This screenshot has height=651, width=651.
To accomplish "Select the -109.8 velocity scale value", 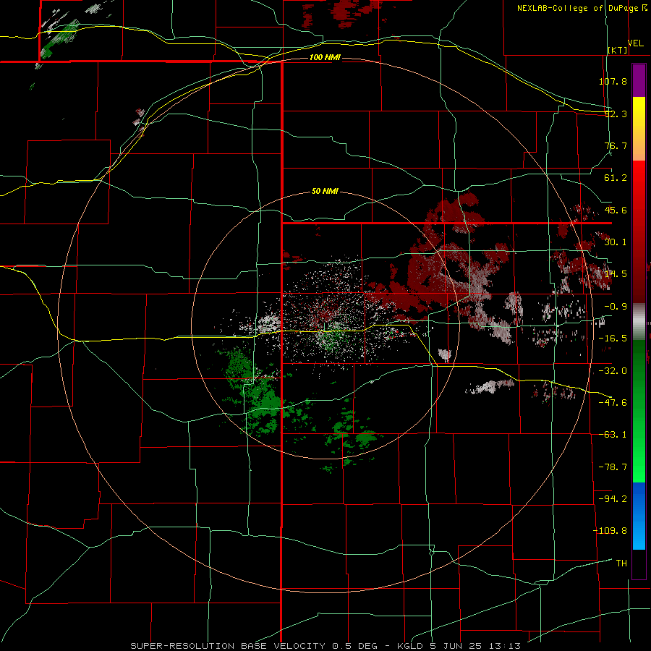I will pos(610,531).
